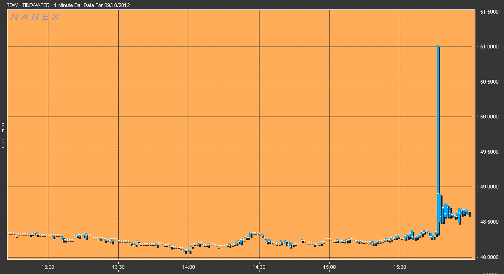Click the 15:30 time axis label
The height and width of the screenshot is (274, 504).
[400, 267]
